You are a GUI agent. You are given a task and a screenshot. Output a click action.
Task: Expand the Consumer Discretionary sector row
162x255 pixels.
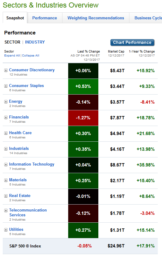[x=6, y=70]
